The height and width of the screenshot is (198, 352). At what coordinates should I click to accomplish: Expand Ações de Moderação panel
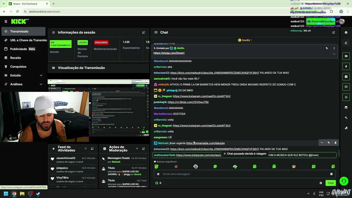click(x=144, y=149)
